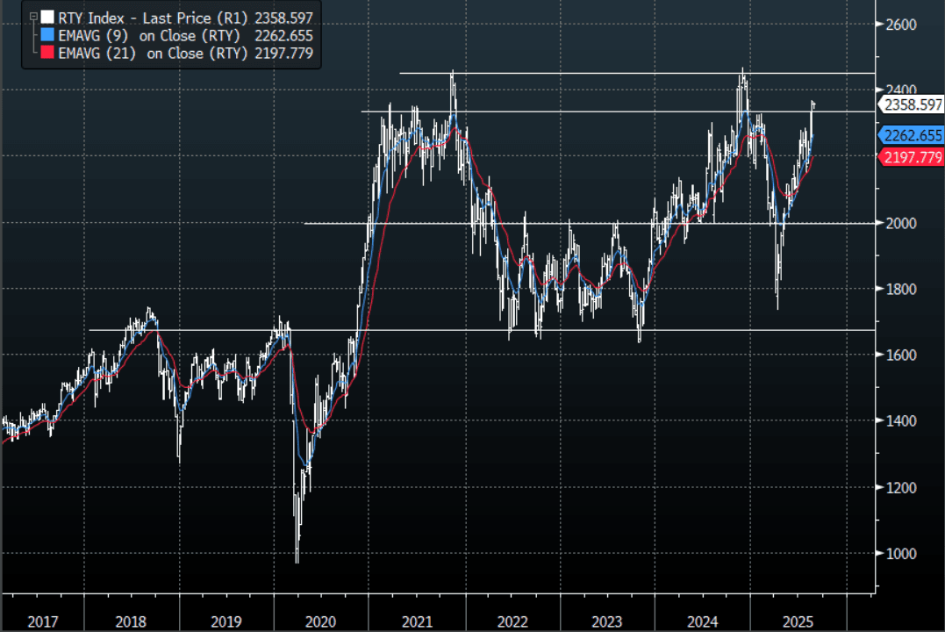Click the red 2197.779 axis price tag
The height and width of the screenshot is (632, 945).
tap(912, 157)
